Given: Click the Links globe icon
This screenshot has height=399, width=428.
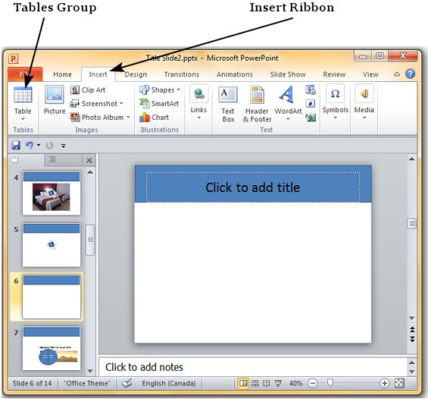Looking at the screenshot, I should (199, 94).
